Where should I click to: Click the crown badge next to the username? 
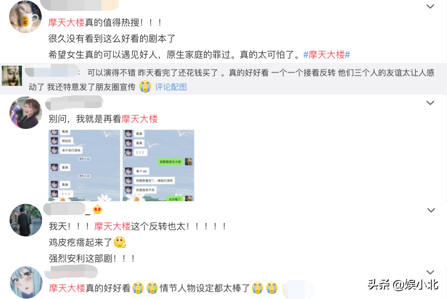[x=97, y=209]
